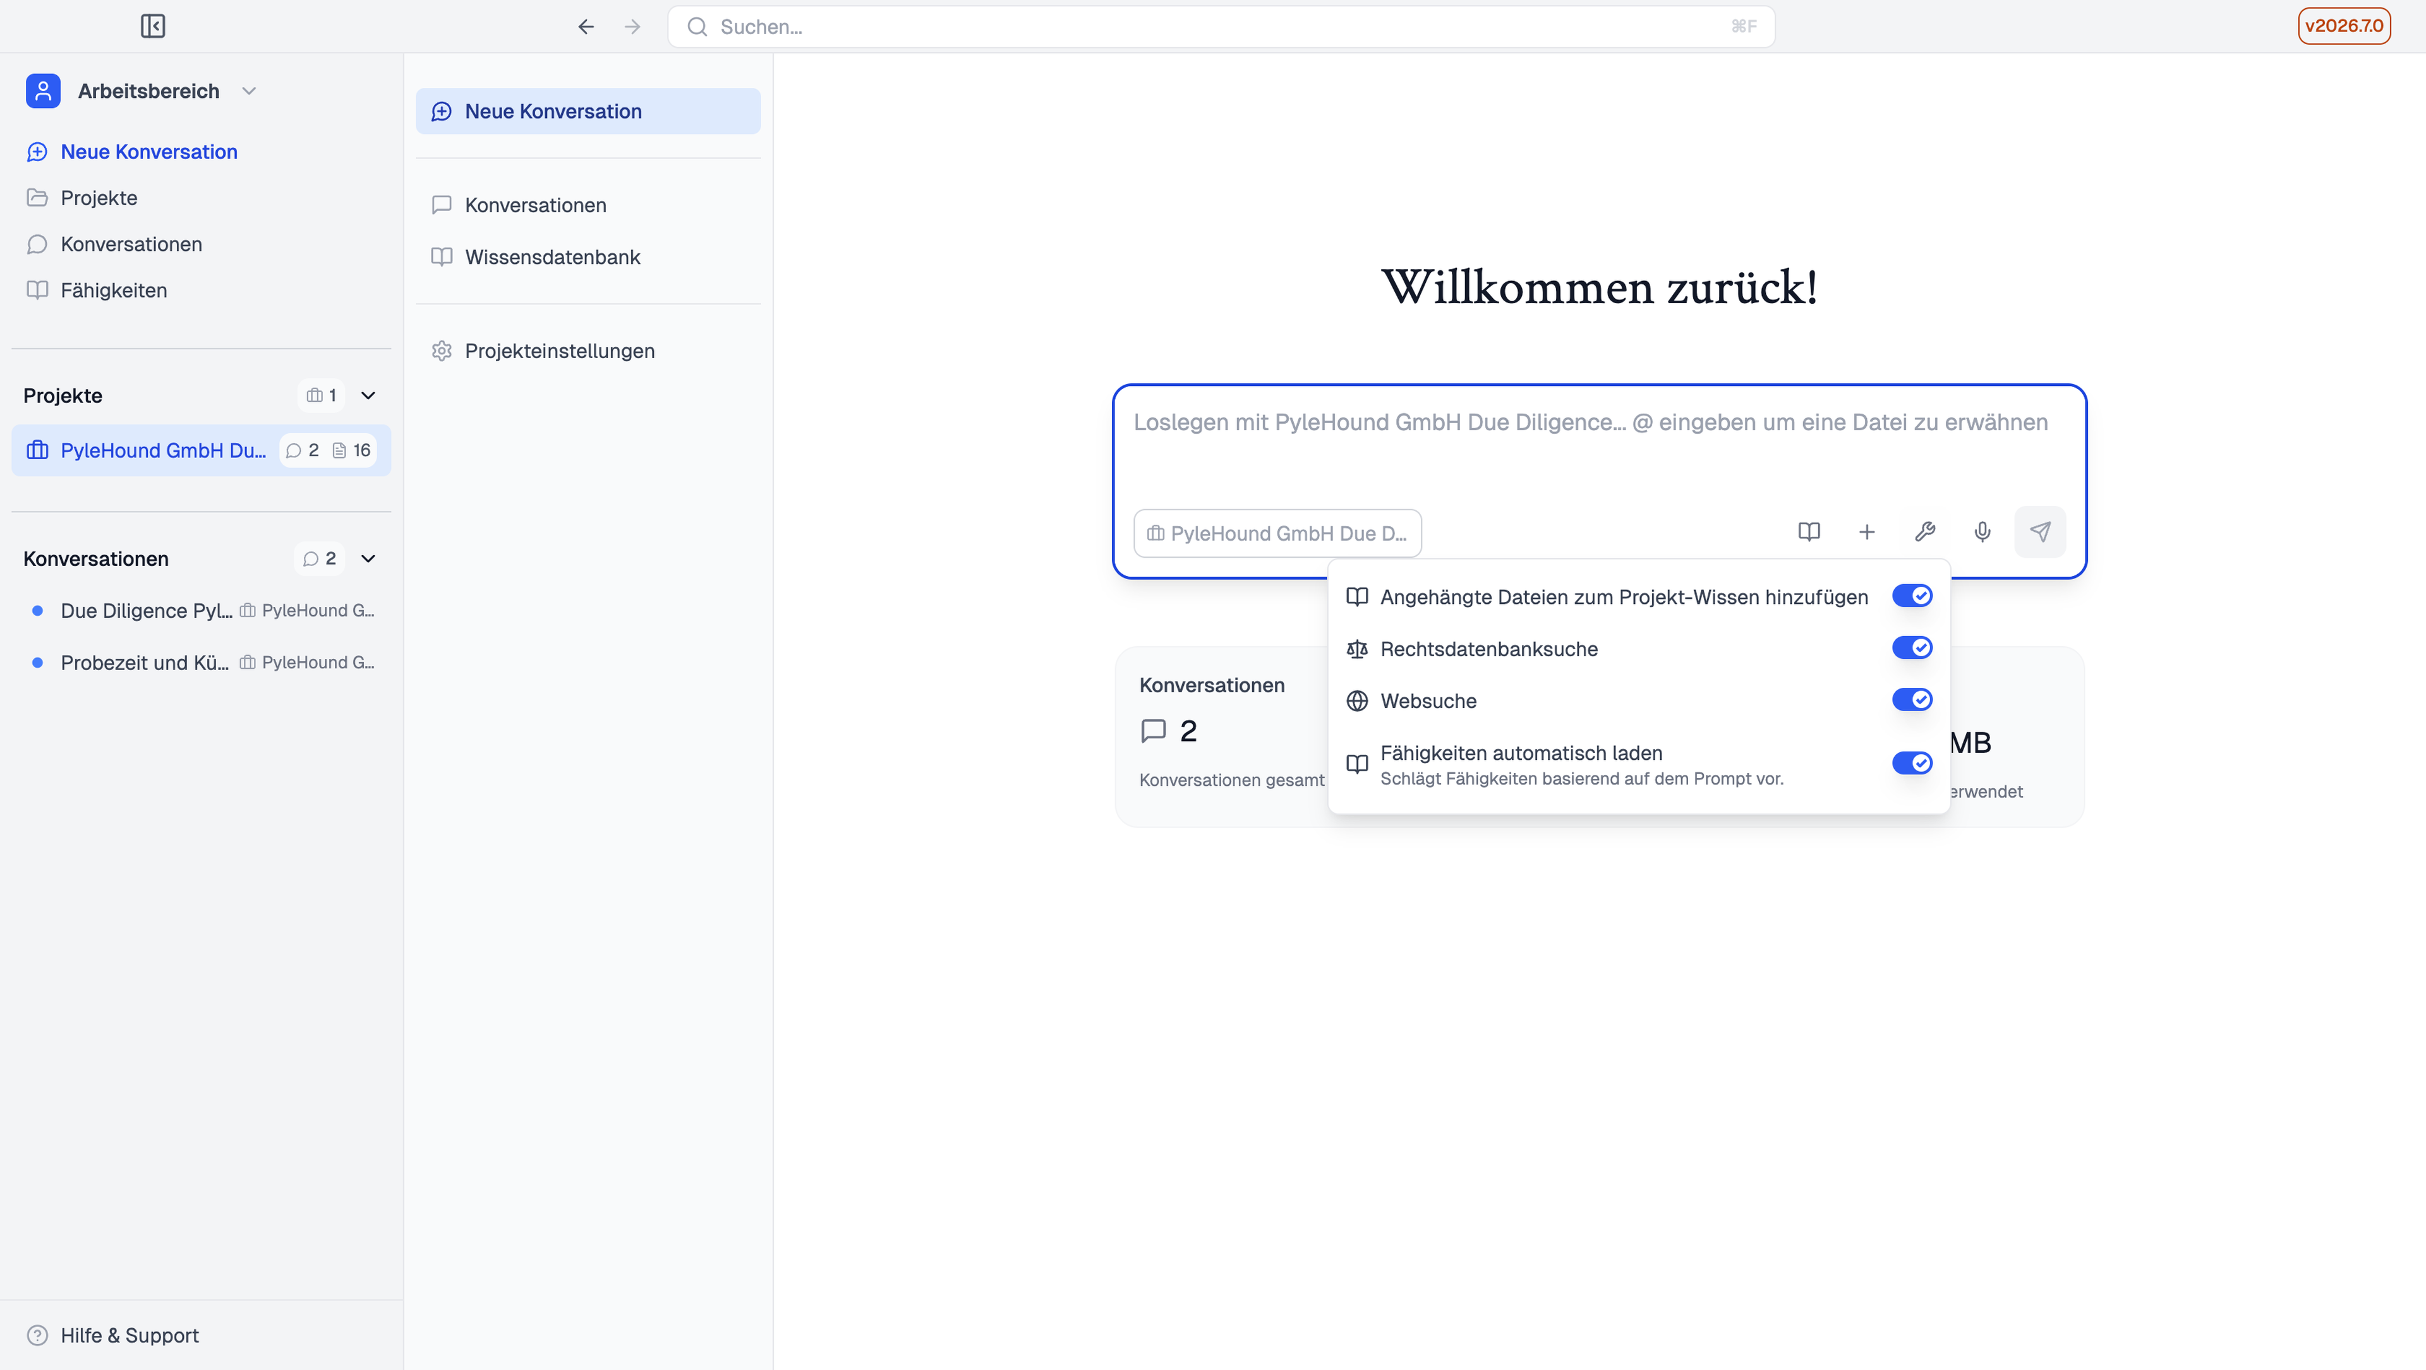Click the plus attach icon

[x=1867, y=532]
